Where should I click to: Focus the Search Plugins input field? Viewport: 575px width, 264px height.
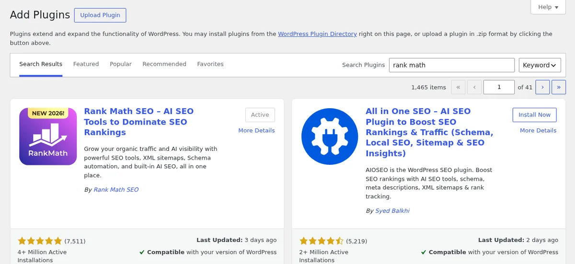[451, 65]
